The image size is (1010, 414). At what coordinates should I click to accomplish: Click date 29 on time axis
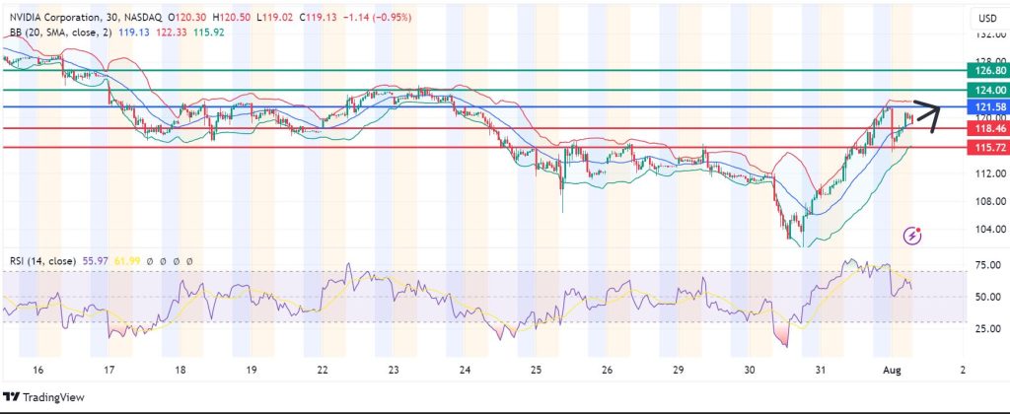[x=678, y=371]
